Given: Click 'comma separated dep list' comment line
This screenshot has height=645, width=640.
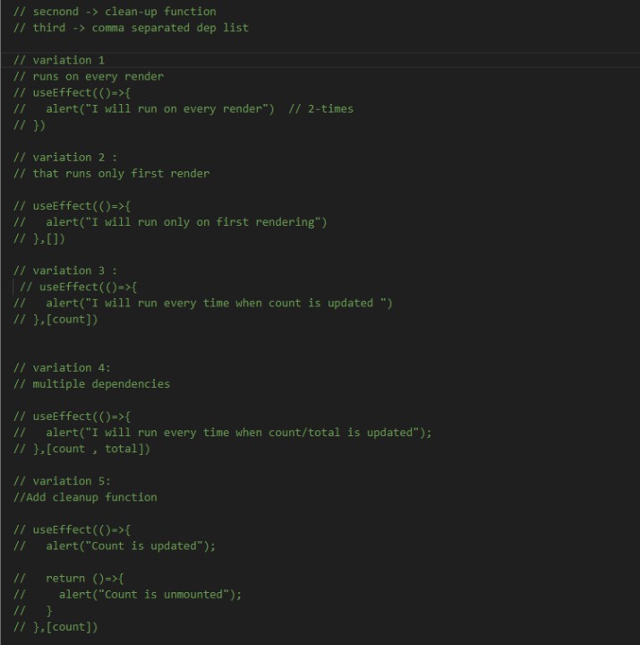Looking at the screenshot, I should 131,28.
